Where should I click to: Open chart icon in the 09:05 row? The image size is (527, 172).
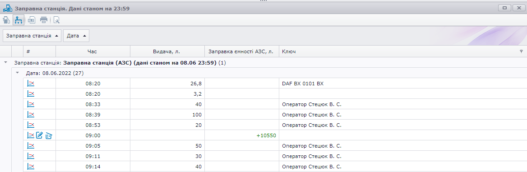(x=31, y=146)
